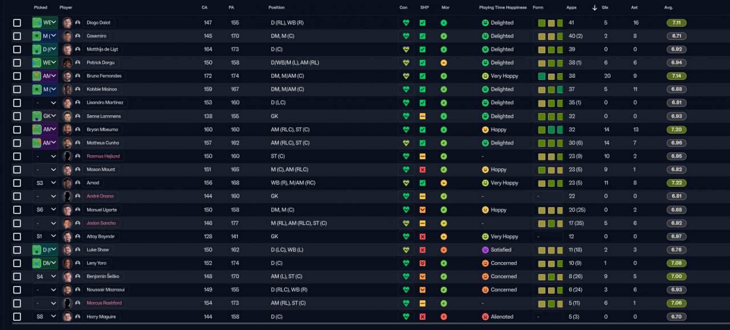The width and height of the screenshot is (730, 330).
Task: Sort by the Gls column header
Action: coord(606,7)
